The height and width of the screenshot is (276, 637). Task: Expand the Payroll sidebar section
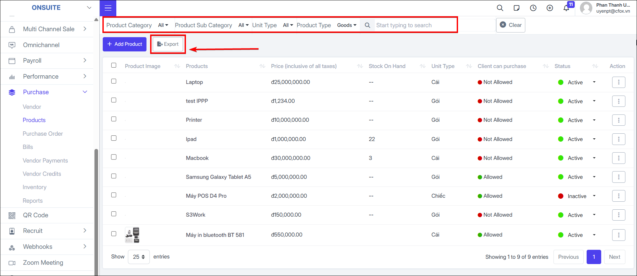[x=85, y=60]
